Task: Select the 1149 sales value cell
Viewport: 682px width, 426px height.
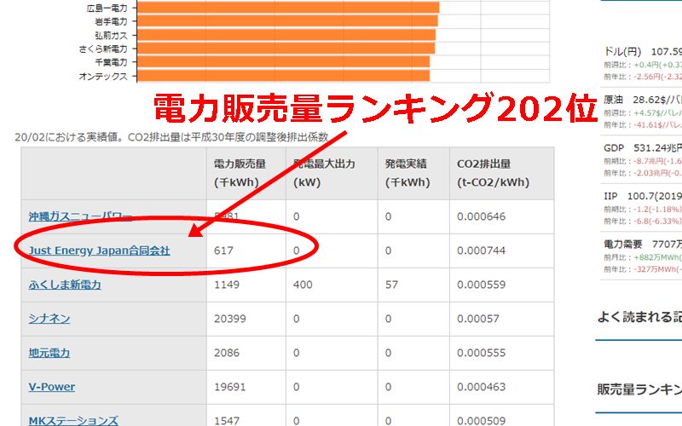Action: click(246, 285)
